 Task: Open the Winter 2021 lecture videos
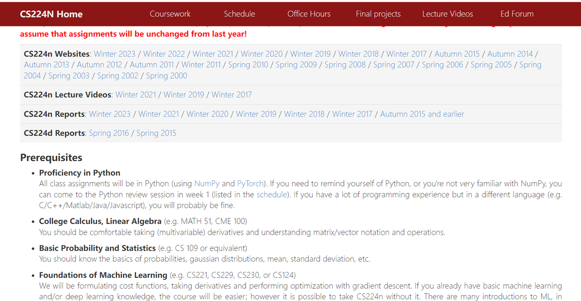point(135,95)
